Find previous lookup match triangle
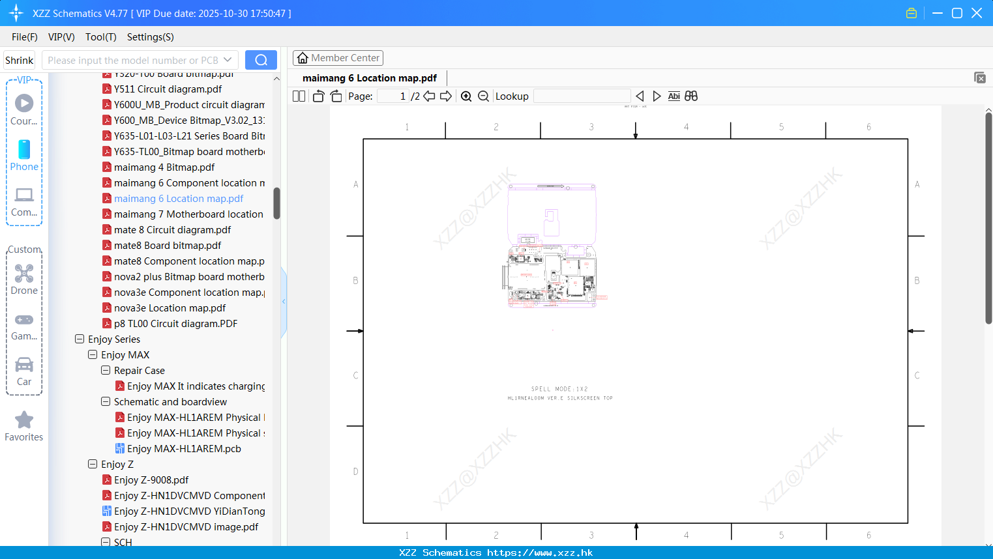 pyautogui.click(x=640, y=96)
